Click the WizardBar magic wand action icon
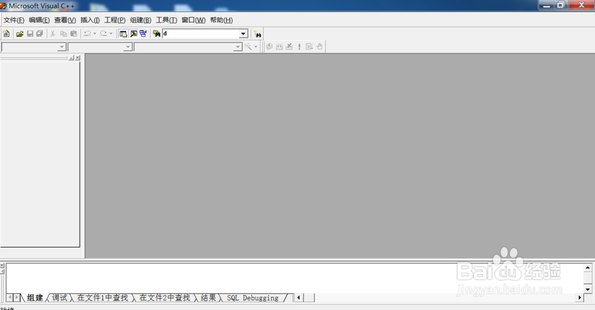This screenshot has width=595, height=310. (248, 46)
